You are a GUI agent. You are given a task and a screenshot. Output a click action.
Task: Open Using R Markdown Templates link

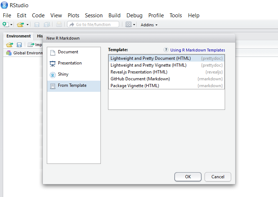(197, 50)
